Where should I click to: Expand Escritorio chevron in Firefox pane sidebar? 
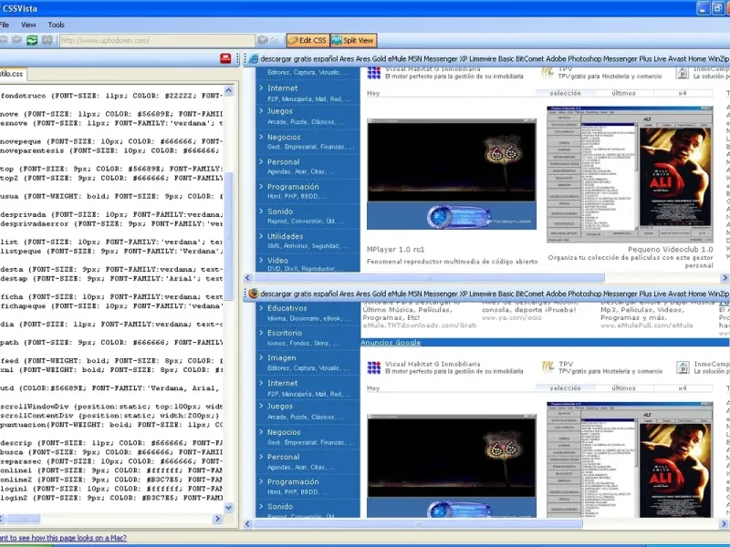pyautogui.click(x=261, y=332)
